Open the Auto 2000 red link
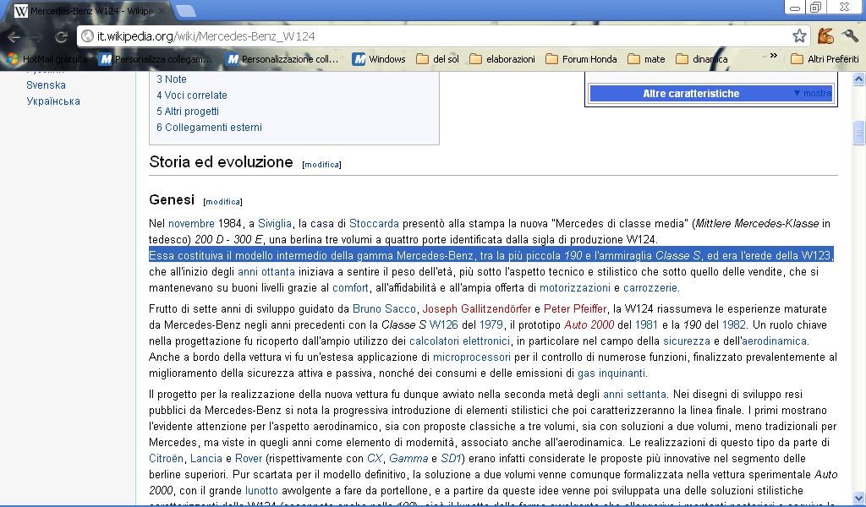The width and height of the screenshot is (866, 507). click(x=589, y=324)
